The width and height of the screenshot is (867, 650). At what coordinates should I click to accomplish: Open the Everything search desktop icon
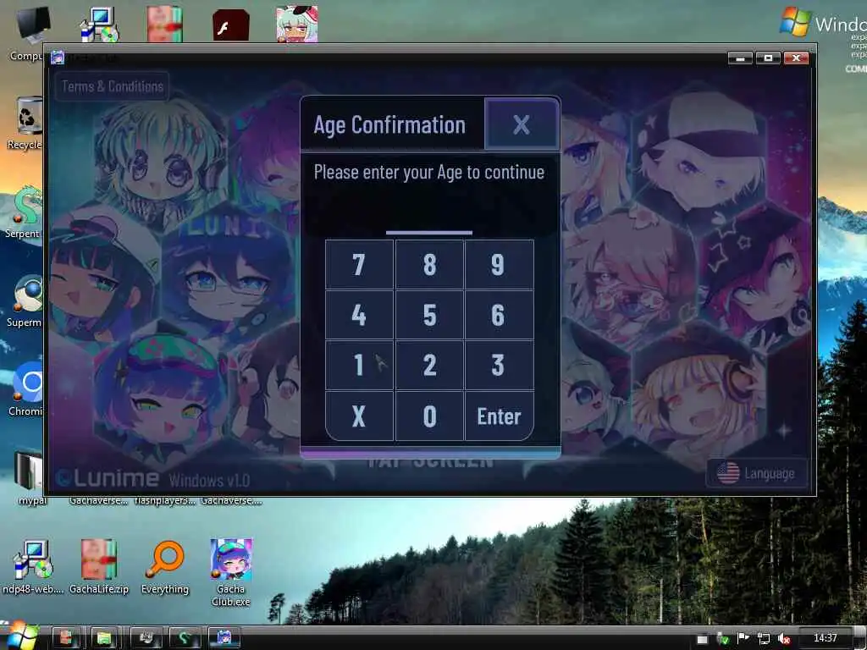pyautogui.click(x=165, y=567)
